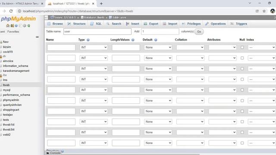This screenshot has width=276, height=155.
Task: Open the Structure tab
Action: 77,24
